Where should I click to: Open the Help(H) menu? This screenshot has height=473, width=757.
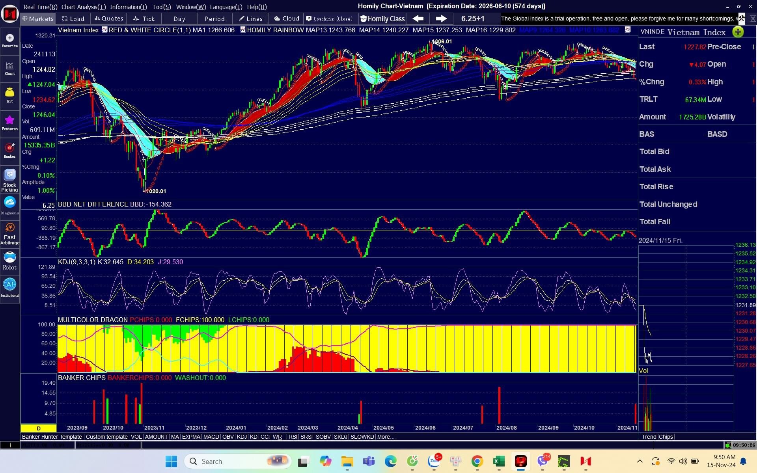click(x=257, y=7)
